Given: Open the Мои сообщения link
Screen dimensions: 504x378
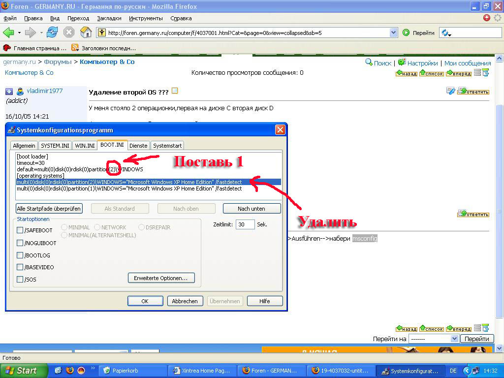Looking at the screenshot, I should (468, 63).
